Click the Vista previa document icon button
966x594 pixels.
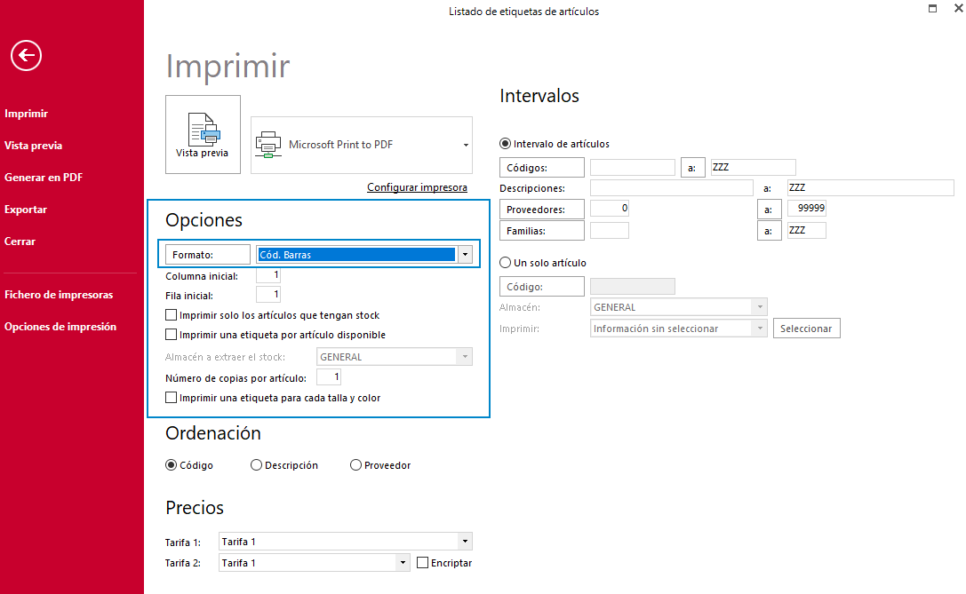coord(203,134)
